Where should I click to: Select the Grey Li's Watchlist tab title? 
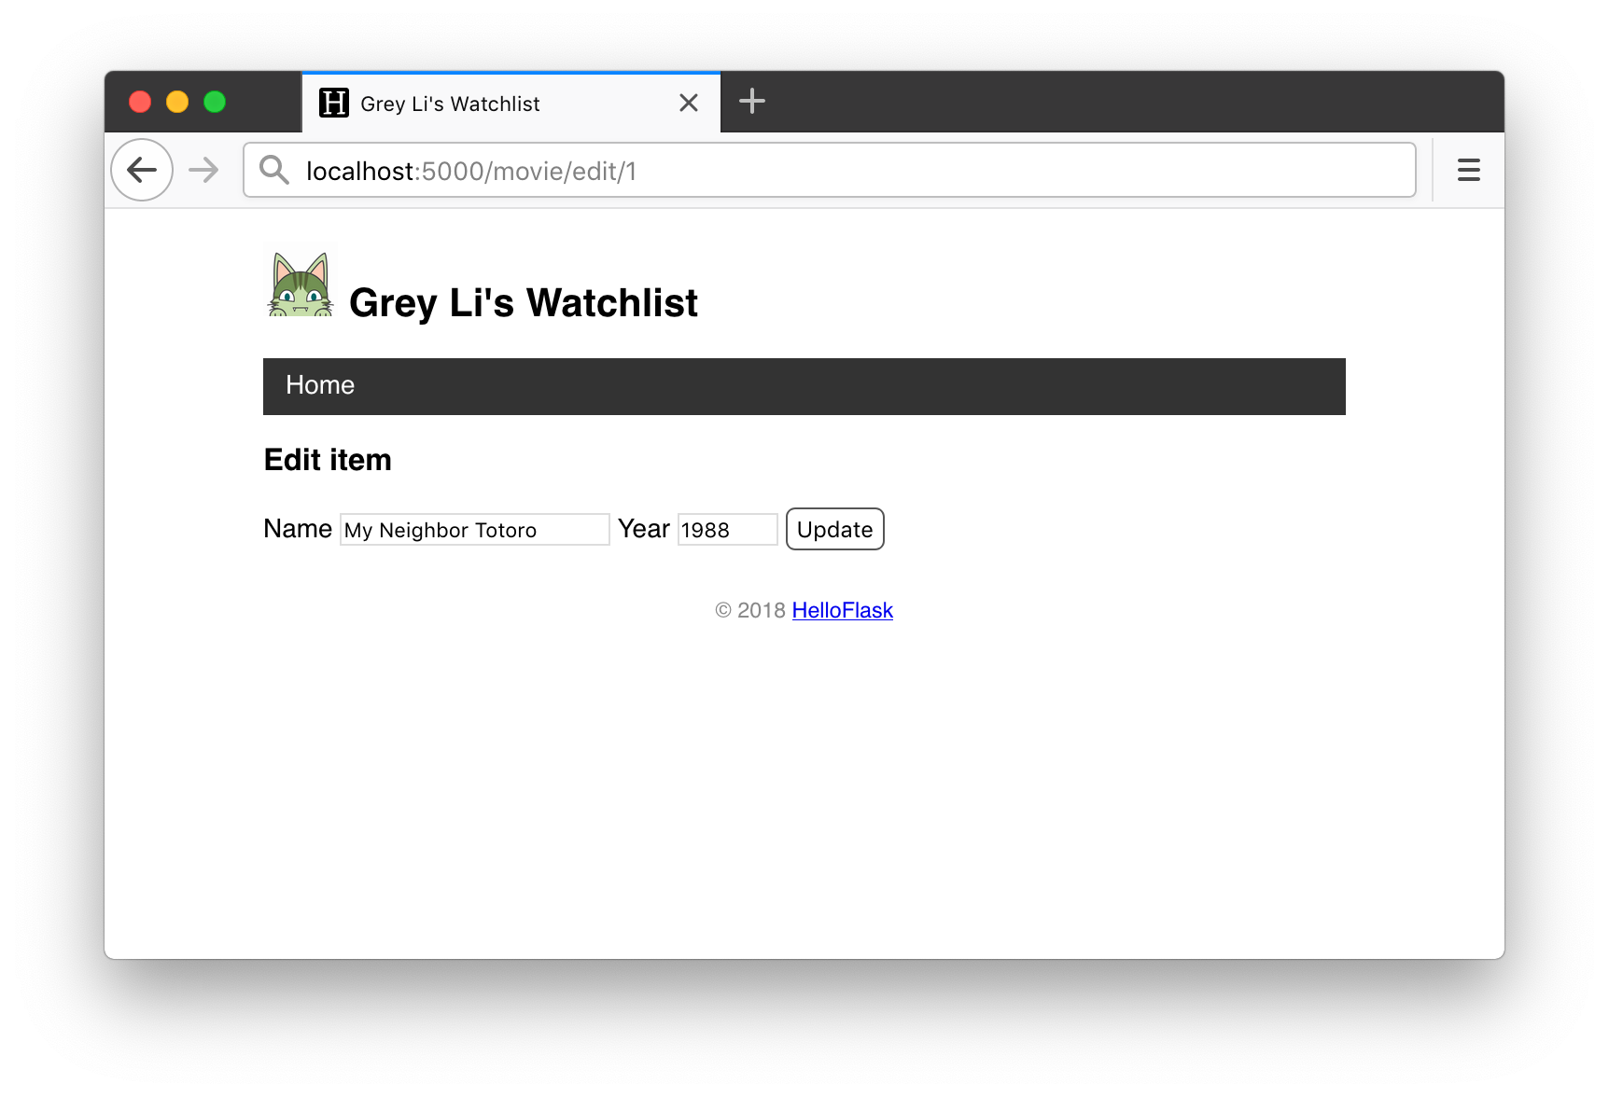click(450, 104)
